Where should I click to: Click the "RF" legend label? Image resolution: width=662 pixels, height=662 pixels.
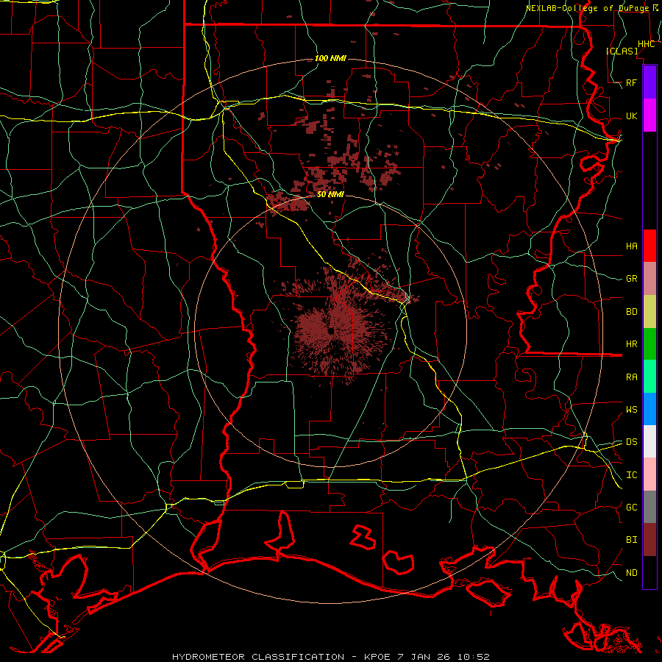click(x=631, y=82)
